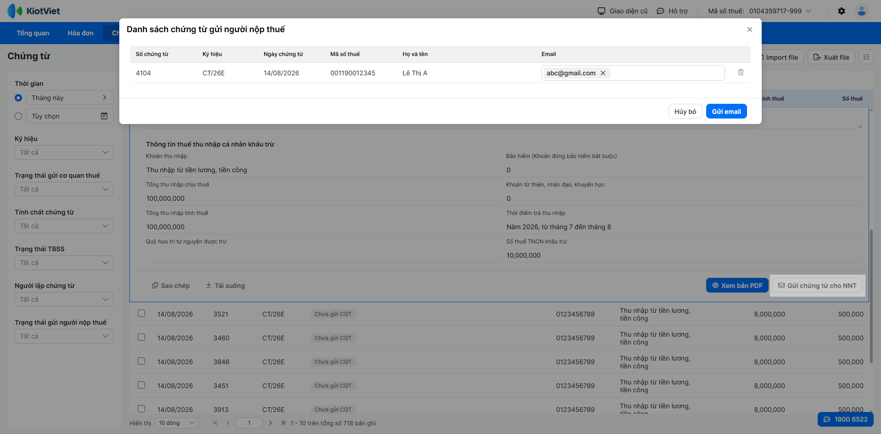Open column display options icon
This screenshot has height=434, width=881.
tap(866, 57)
